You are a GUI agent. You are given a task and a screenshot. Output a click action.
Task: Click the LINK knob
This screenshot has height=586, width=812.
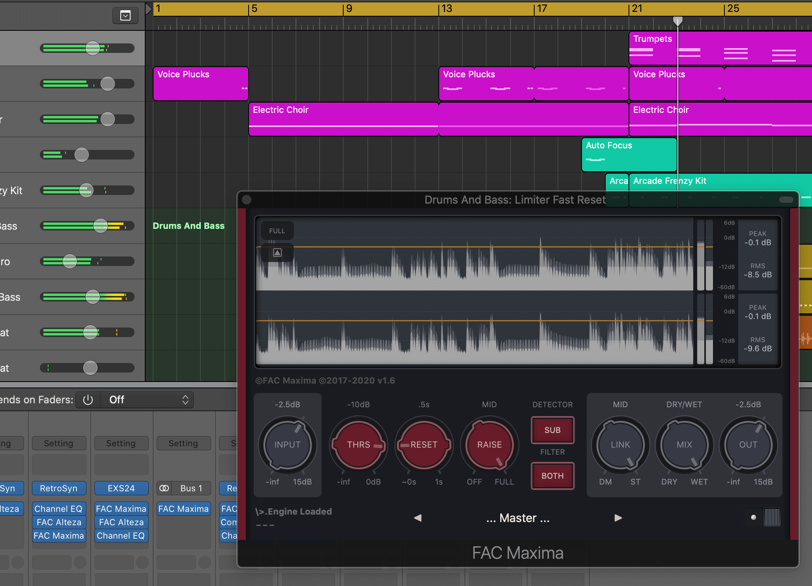coord(620,445)
